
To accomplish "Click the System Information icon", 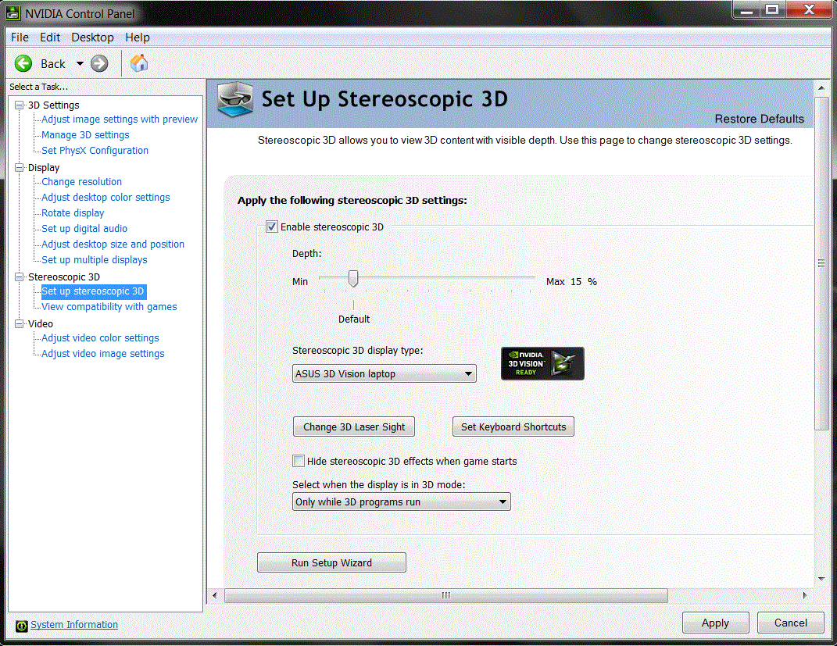I will 21,626.
